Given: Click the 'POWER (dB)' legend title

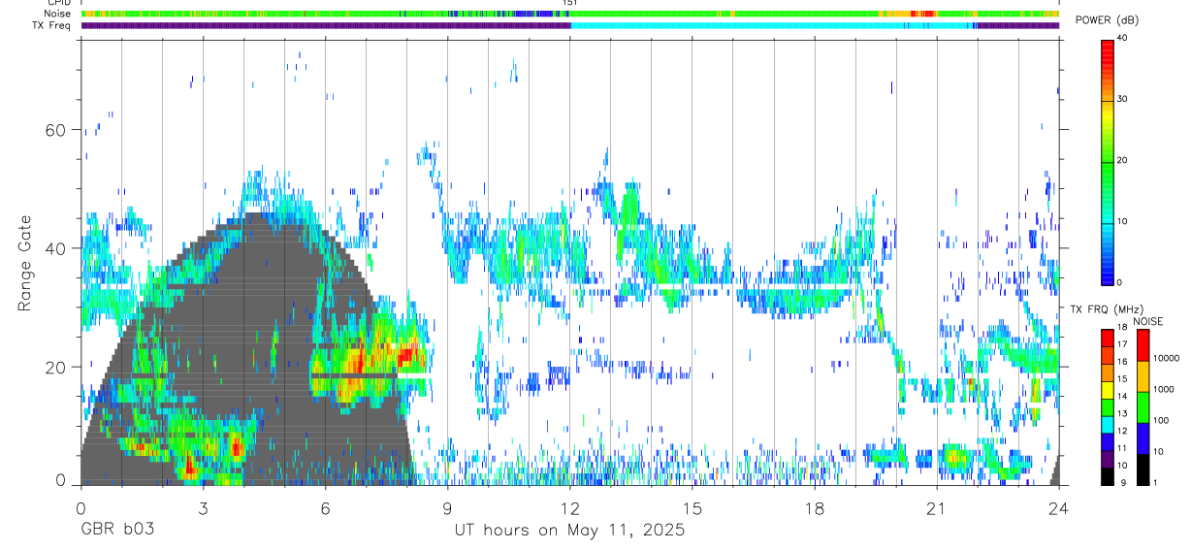Looking at the screenshot, I should click(1107, 20).
